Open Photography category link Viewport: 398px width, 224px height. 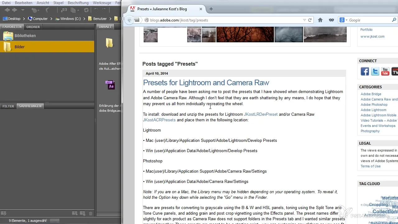(x=370, y=131)
